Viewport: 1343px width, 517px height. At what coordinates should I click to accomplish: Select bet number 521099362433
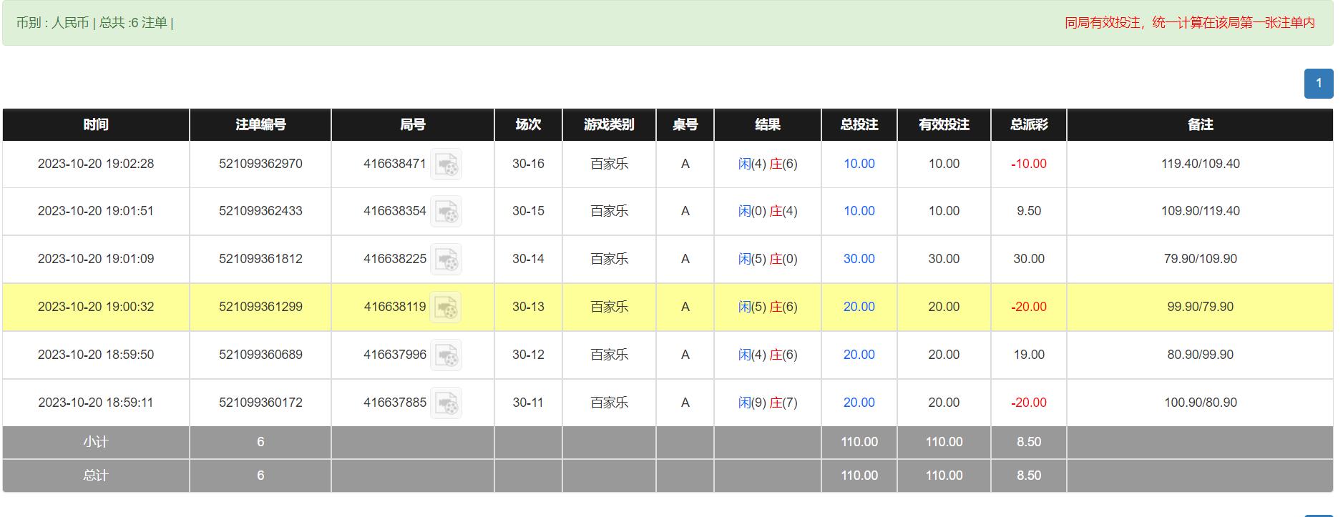(x=260, y=211)
